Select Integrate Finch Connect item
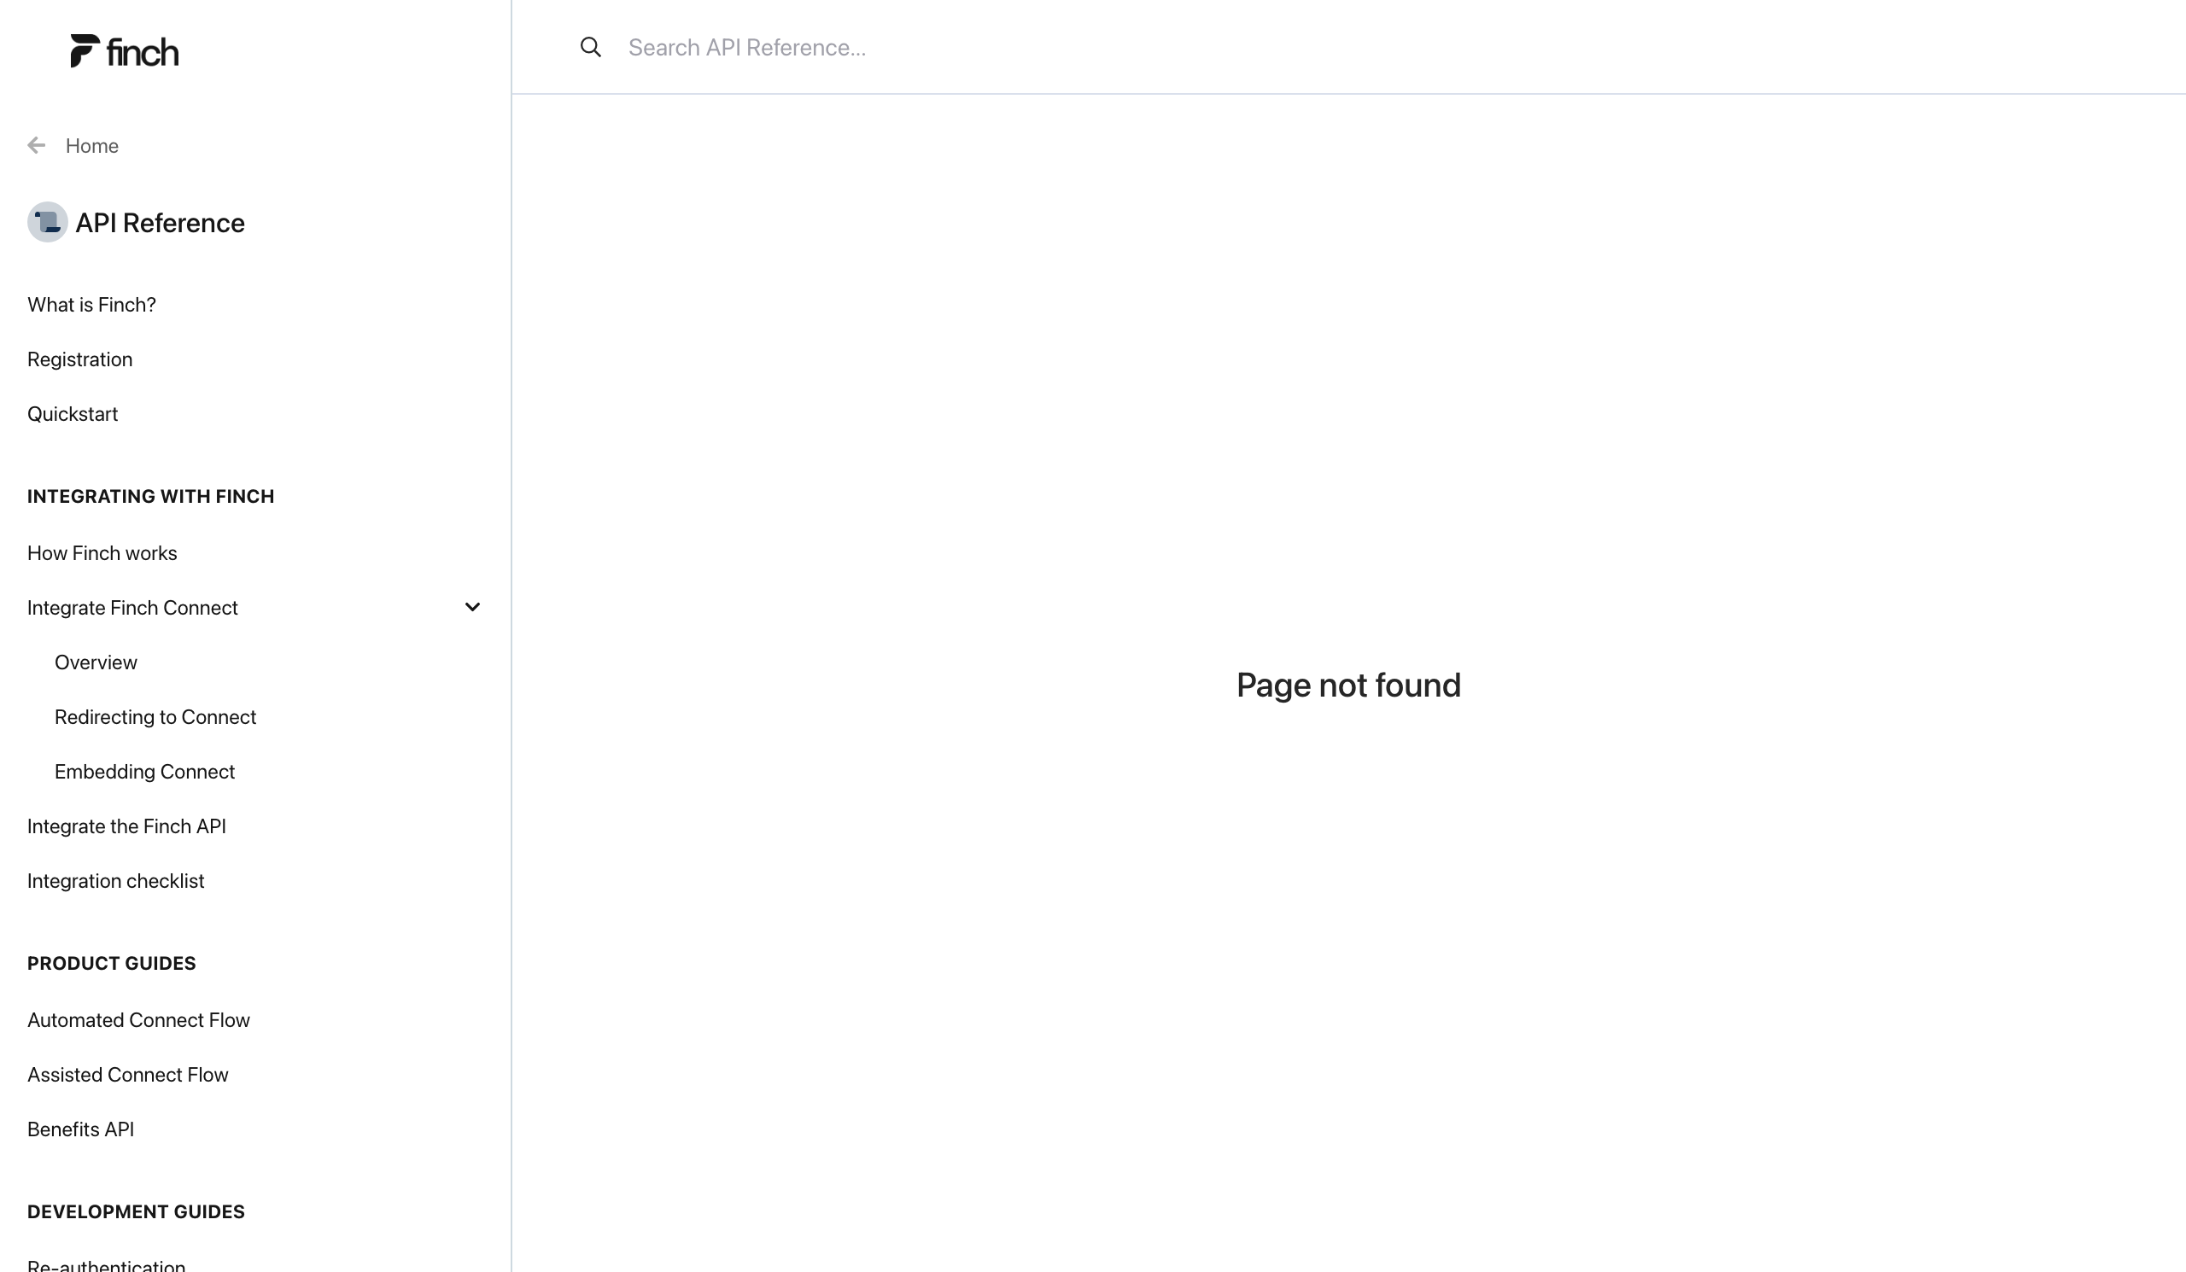This screenshot has height=1272, width=2186. pyautogui.click(x=132, y=608)
